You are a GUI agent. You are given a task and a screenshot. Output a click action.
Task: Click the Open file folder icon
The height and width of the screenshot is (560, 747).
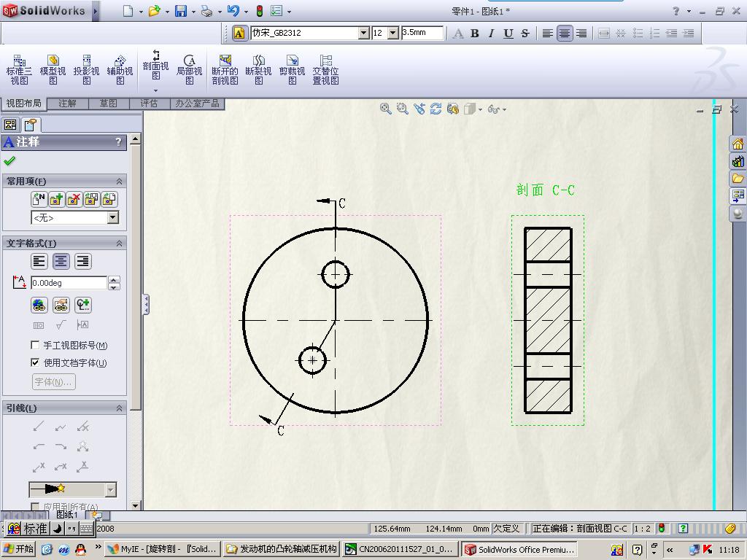pyautogui.click(x=154, y=11)
